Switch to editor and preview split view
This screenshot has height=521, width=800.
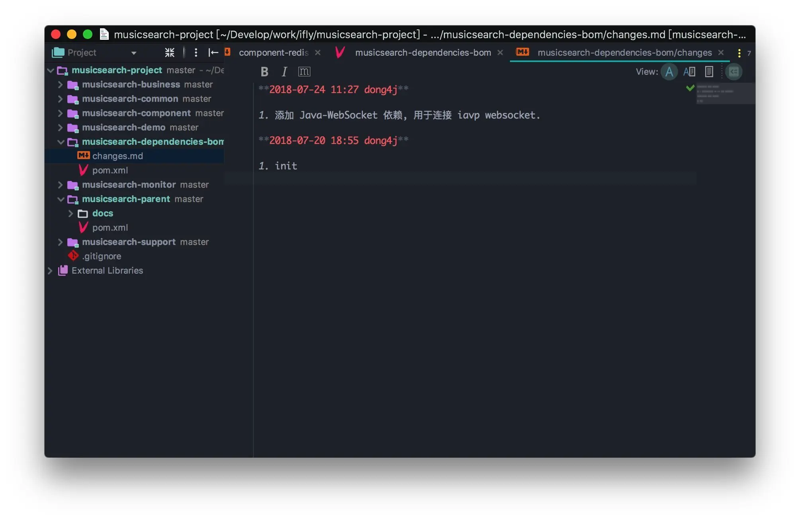click(689, 72)
